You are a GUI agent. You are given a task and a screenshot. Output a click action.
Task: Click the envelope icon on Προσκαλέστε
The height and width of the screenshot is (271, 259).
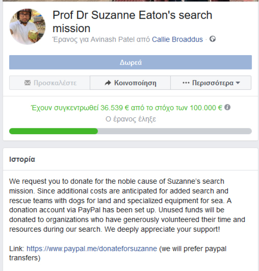(x=28, y=83)
